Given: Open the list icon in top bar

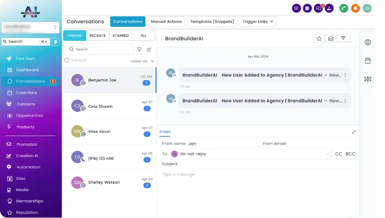Looking at the screenshot, I should (296, 8).
